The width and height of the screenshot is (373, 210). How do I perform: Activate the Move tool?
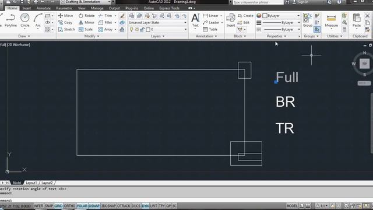66,16
